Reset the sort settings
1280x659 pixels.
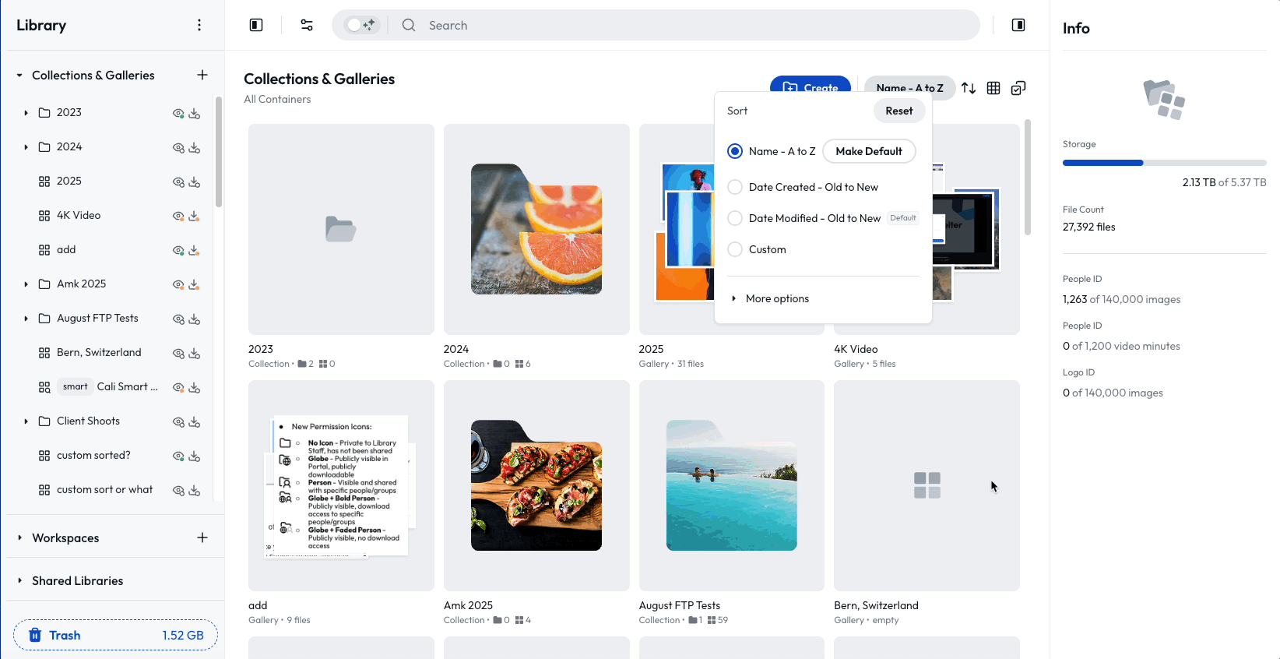pyautogui.click(x=899, y=111)
